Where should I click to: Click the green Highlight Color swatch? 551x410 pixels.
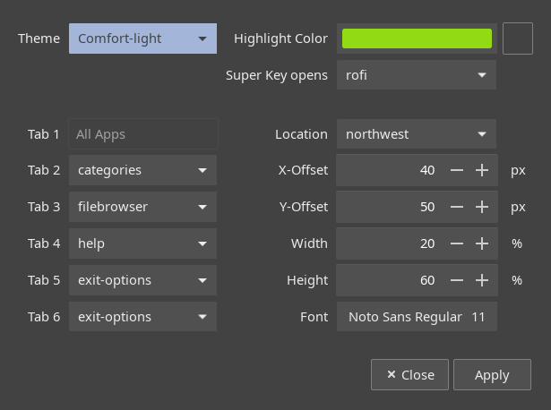(x=417, y=38)
